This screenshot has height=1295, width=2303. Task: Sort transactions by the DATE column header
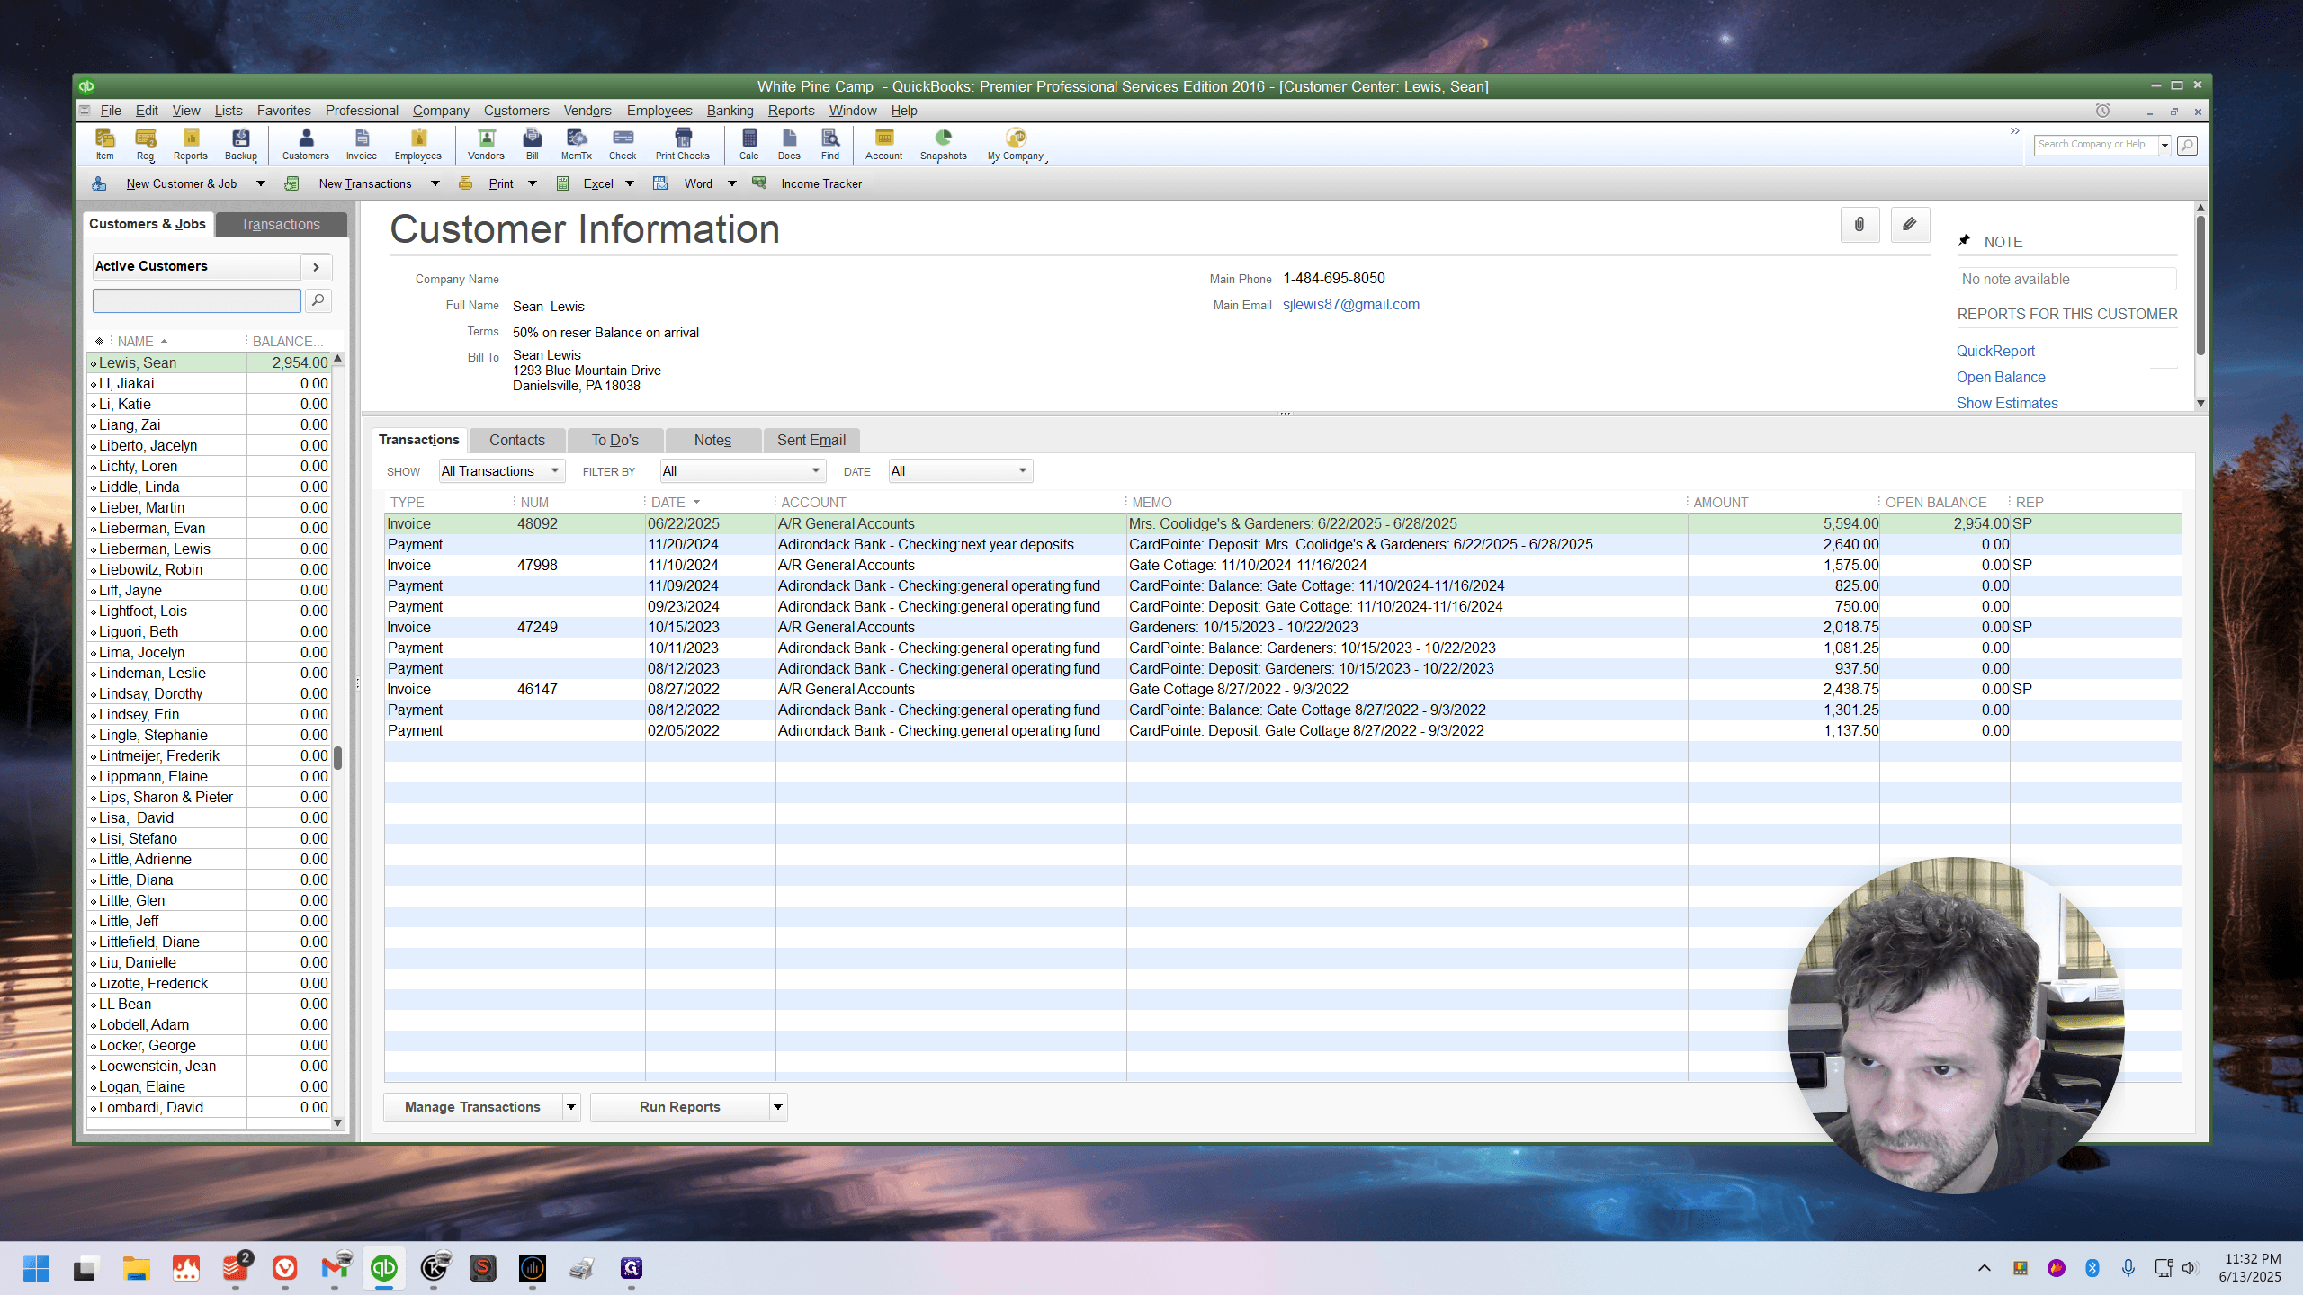click(x=668, y=503)
